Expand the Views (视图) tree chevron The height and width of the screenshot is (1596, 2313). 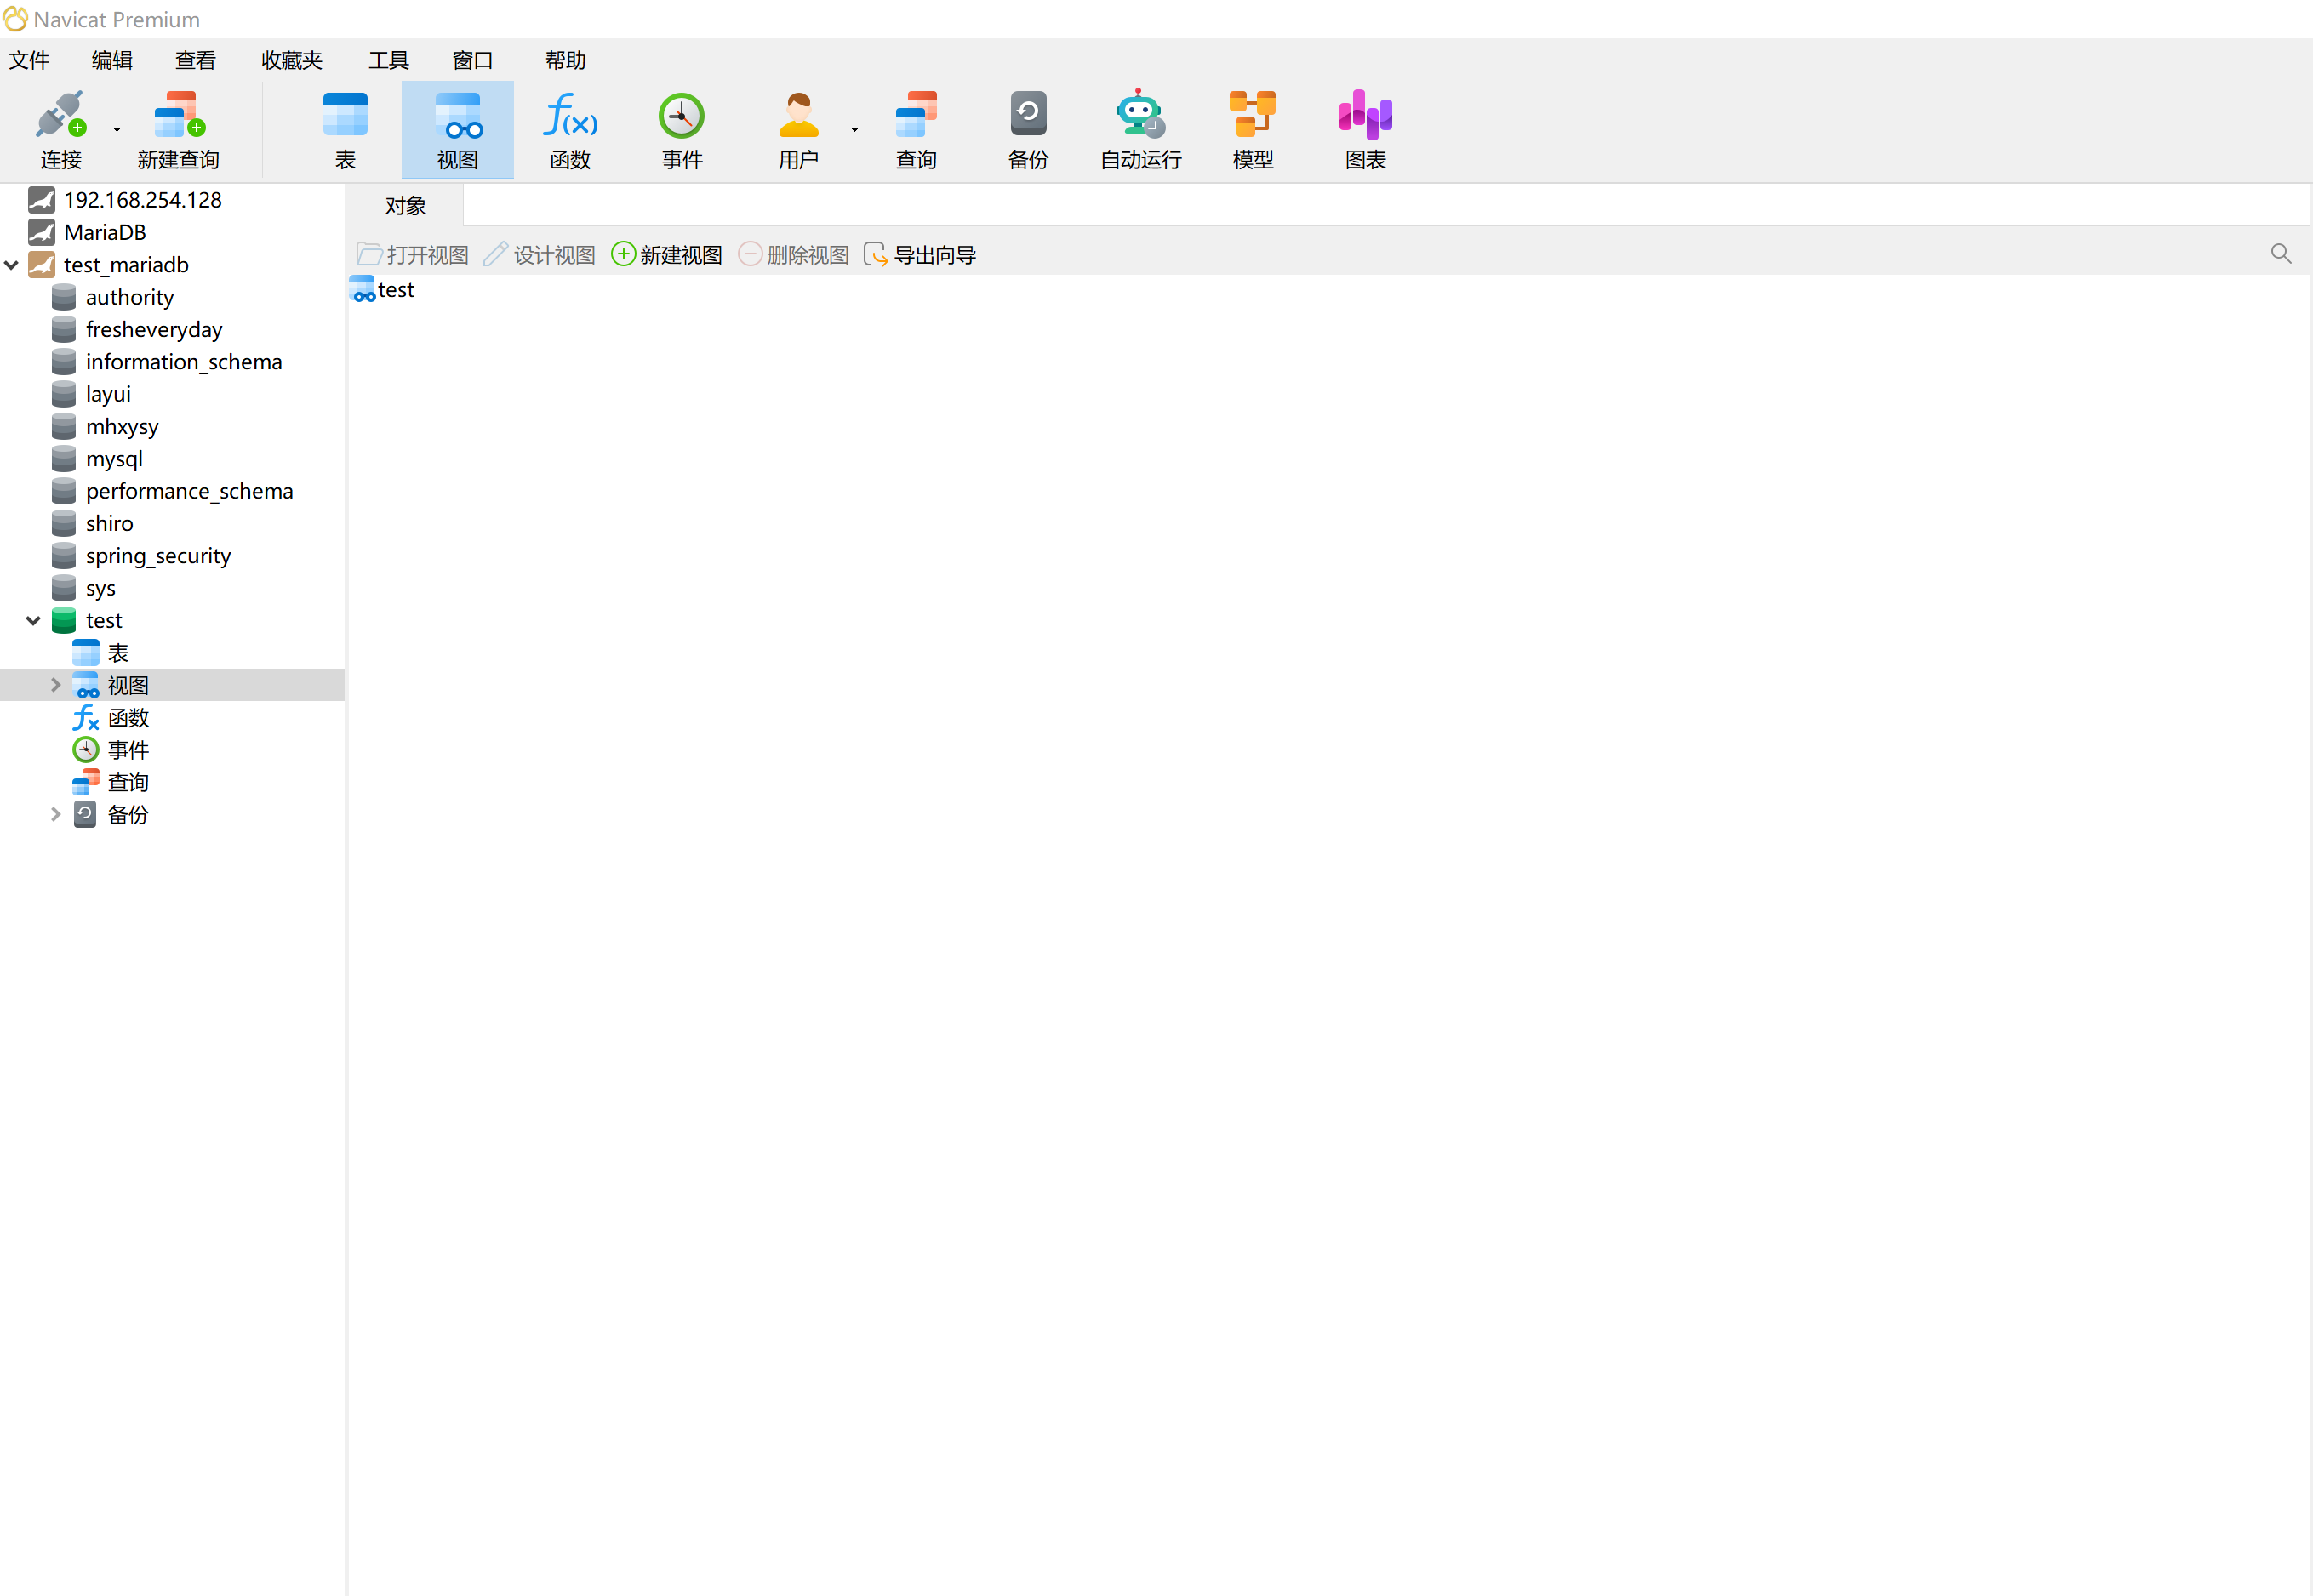point(56,685)
